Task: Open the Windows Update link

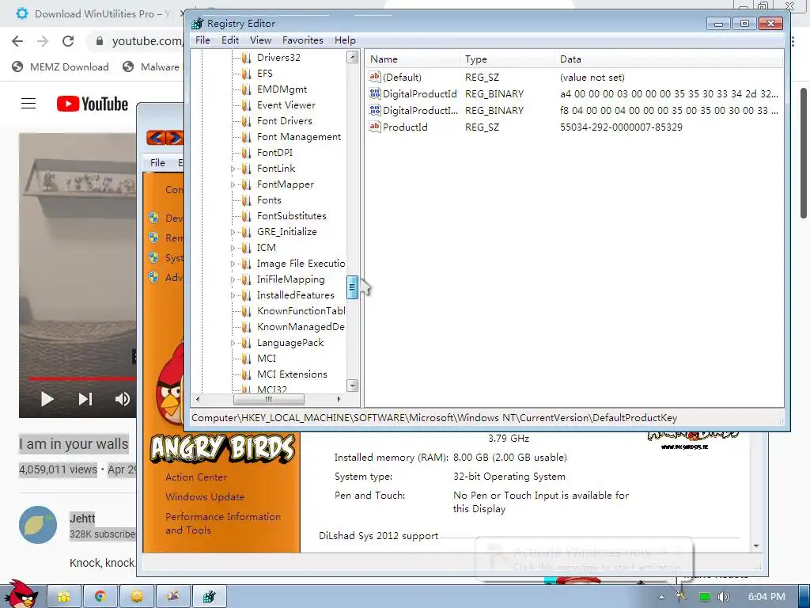Action: pyautogui.click(x=205, y=497)
